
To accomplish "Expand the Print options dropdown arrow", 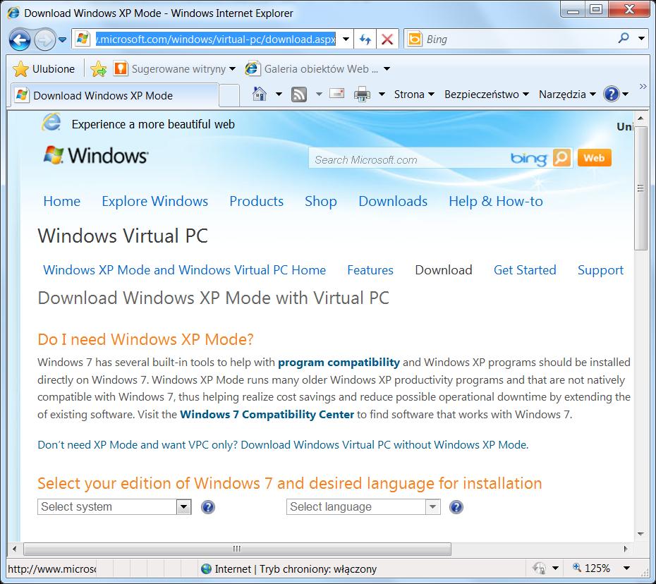I will point(382,94).
